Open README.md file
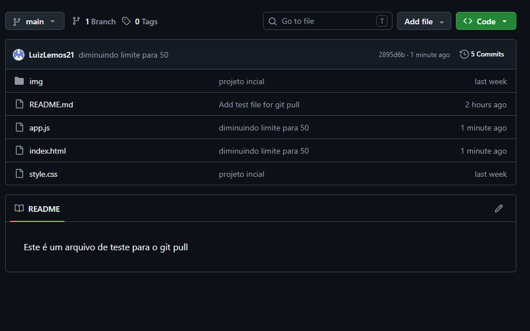 tap(51, 104)
